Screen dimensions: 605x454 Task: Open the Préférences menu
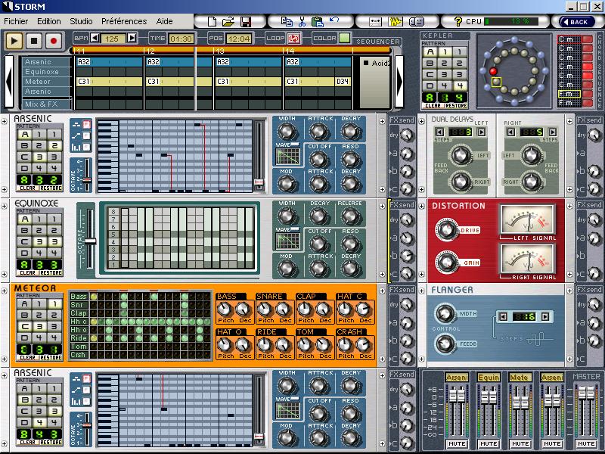(x=124, y=21)
